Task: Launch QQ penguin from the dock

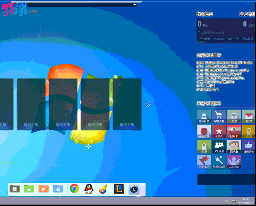Action: point(89,189)
